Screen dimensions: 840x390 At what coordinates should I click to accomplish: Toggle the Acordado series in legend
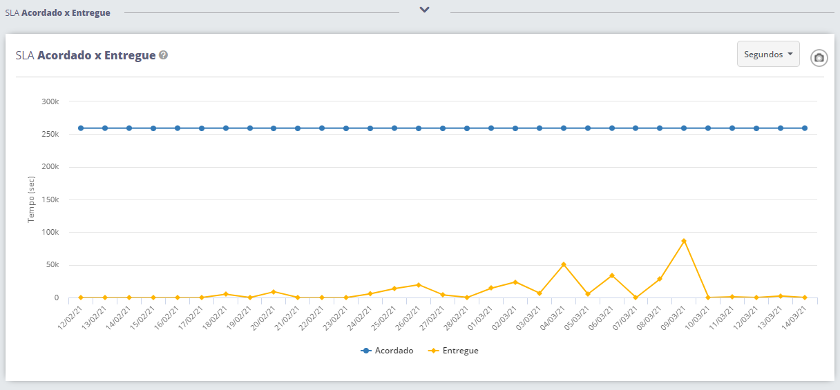pyautogui.click(x=387, y=351)
